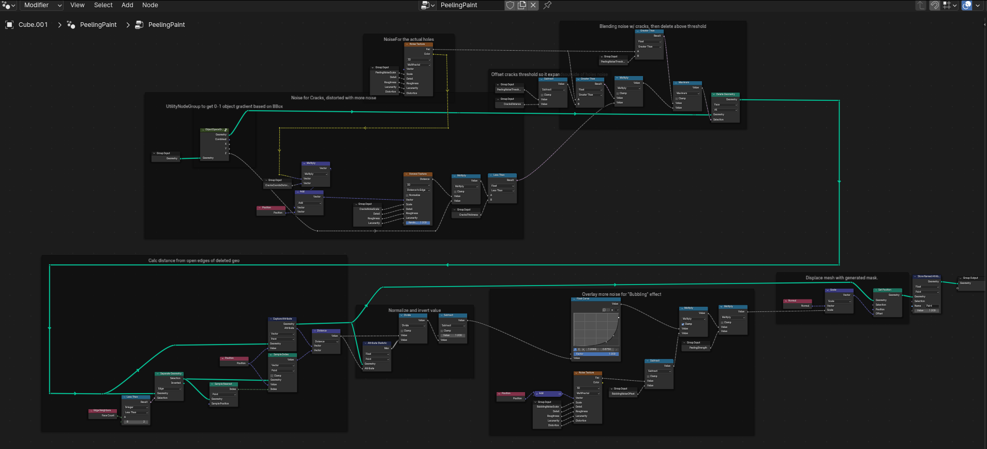Viewport: 987px width, 449px height.
Task: Click the ObjectSpaceGr group node header icon
Action: tap(226, 130)
